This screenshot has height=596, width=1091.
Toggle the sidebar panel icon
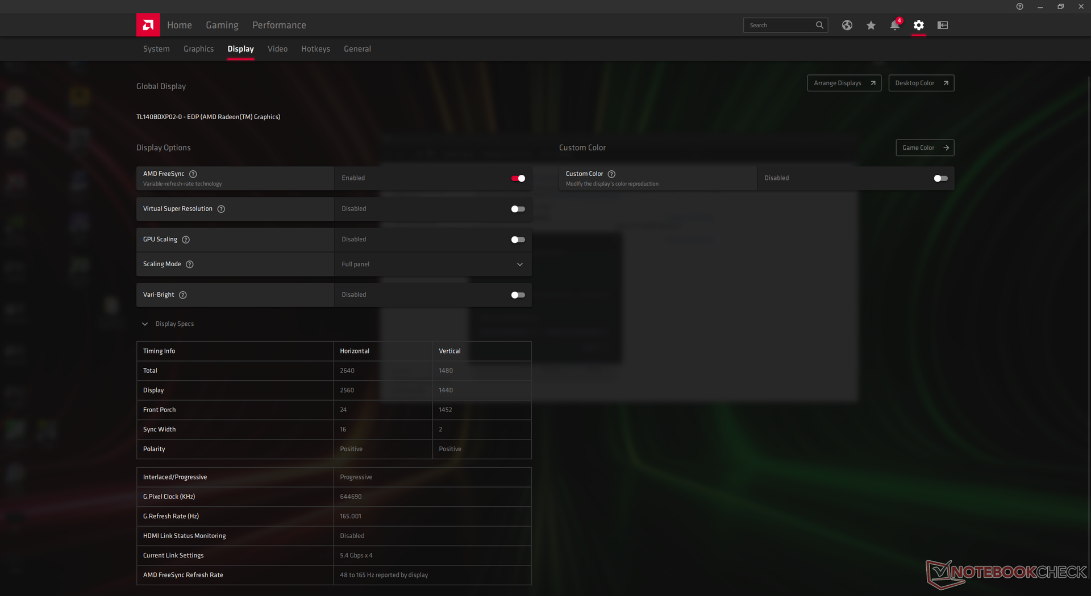coord(943,25)
